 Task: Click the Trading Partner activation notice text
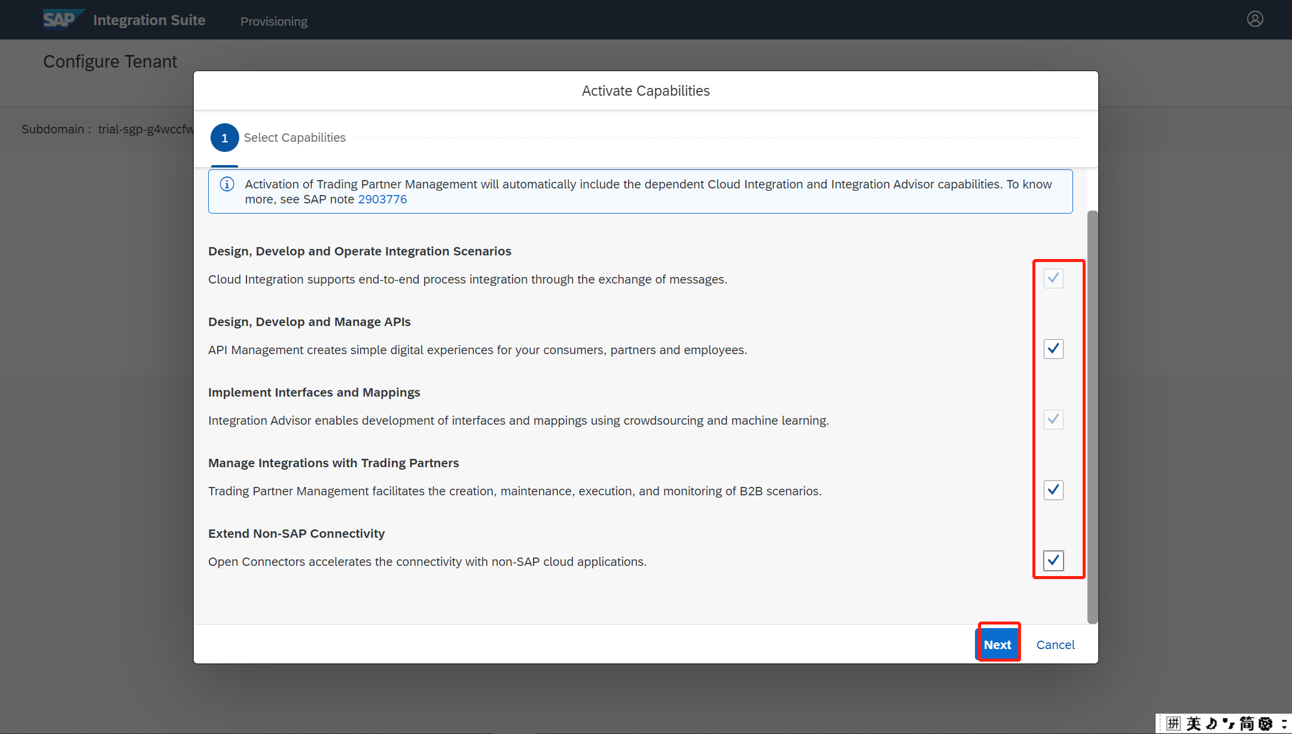tap(648, 191)
